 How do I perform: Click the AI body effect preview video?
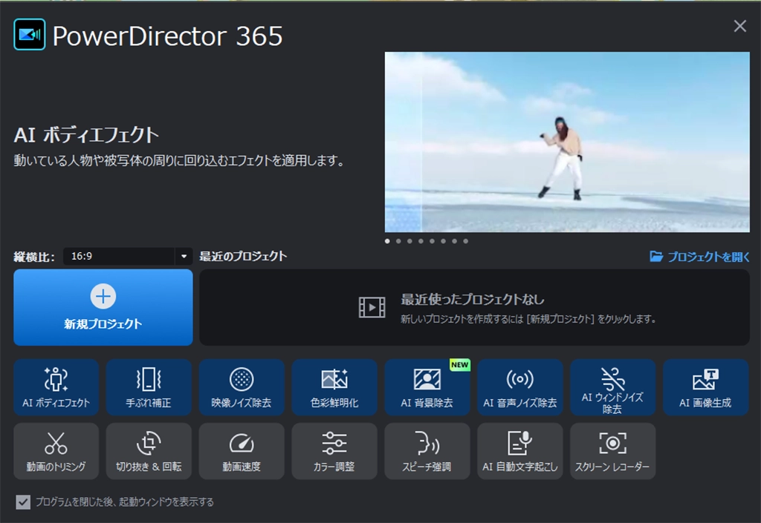(x=567, y=142)
